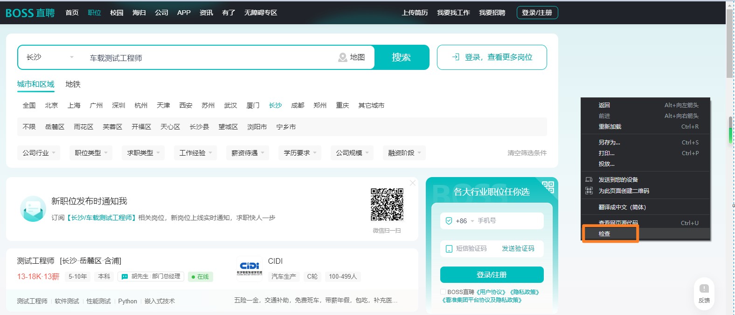Screen dimensions: 735x315
Task: Click the login arrow icon in 登录，查看更多岗位
Action: pos(456,57)
